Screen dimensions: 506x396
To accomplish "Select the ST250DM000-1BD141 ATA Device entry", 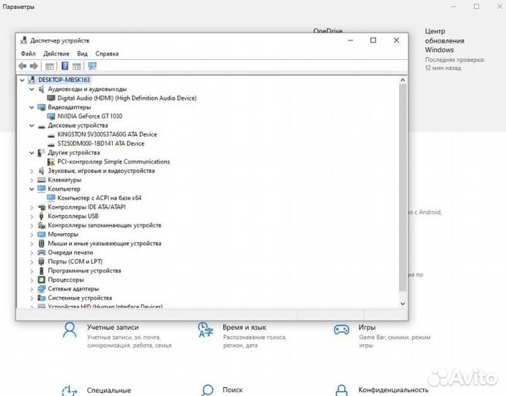I will tap(100, 144).
